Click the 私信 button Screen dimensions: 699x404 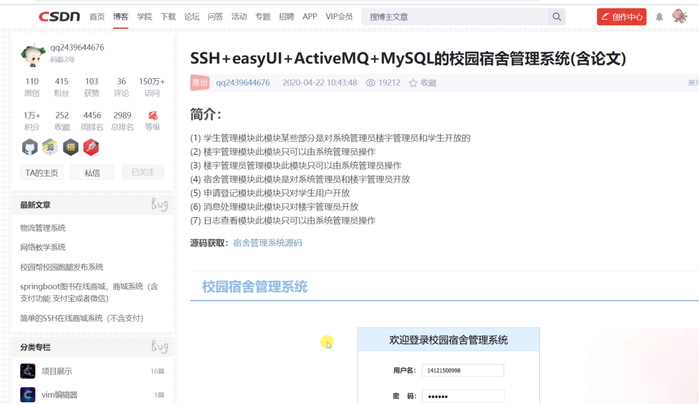pyautogui.click(x=93, y=173)
